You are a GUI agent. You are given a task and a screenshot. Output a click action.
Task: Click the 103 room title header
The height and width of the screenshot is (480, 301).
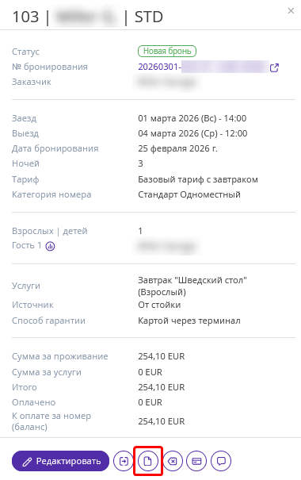[25, 17]
